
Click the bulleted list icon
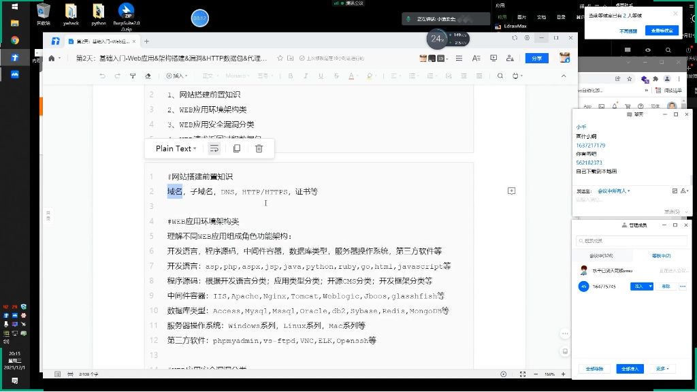(x=413, y=76)
